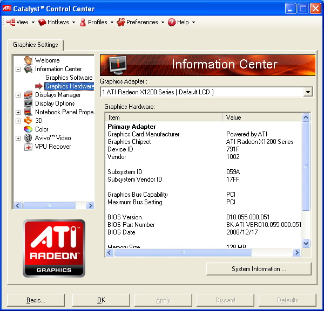Click the System Information button
The image size is (324, 311).
(x=259, y=269)
